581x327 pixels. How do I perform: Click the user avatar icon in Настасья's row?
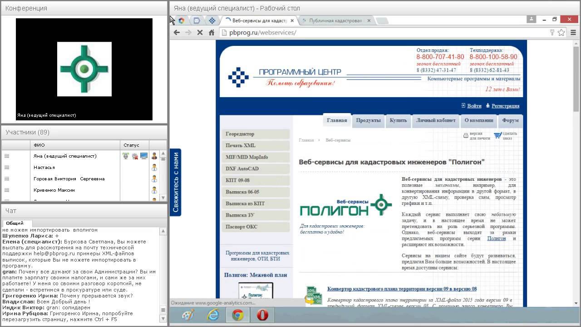pyautogui.click(x=154, y=167)
